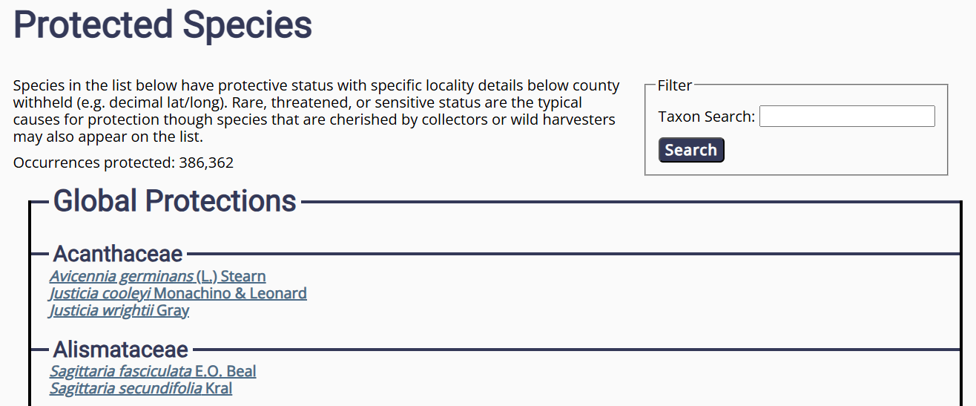Click the '(L.) Stearn' author text
Screen dimensions: 976x406
point(231,277)
